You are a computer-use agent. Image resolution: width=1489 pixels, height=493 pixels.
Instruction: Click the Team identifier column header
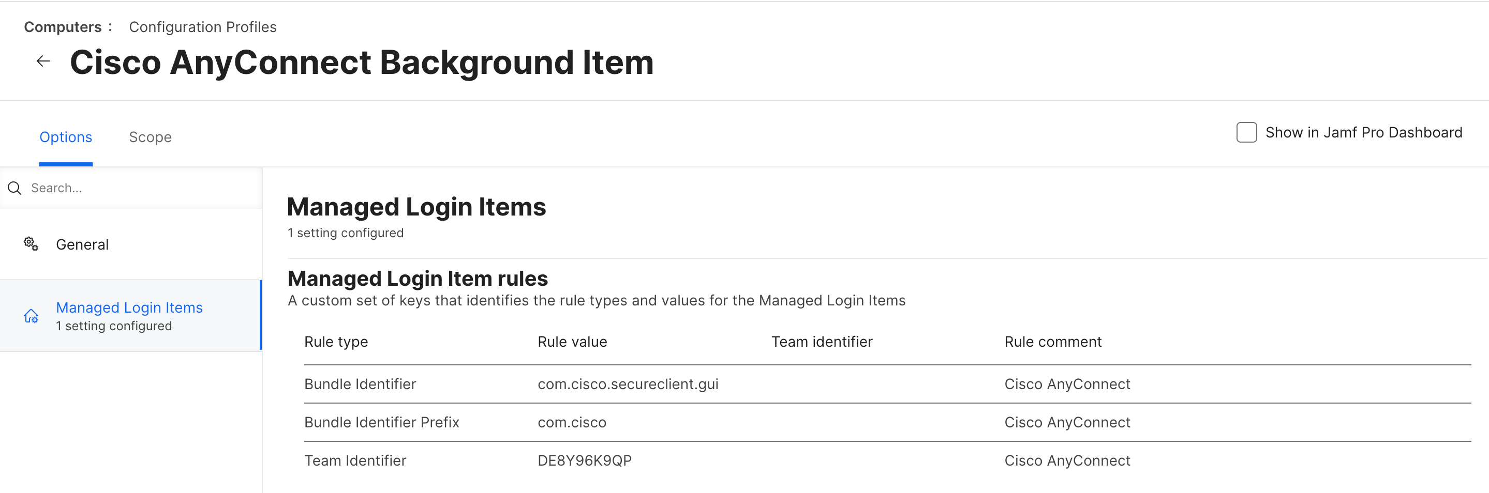click(822, 342)
